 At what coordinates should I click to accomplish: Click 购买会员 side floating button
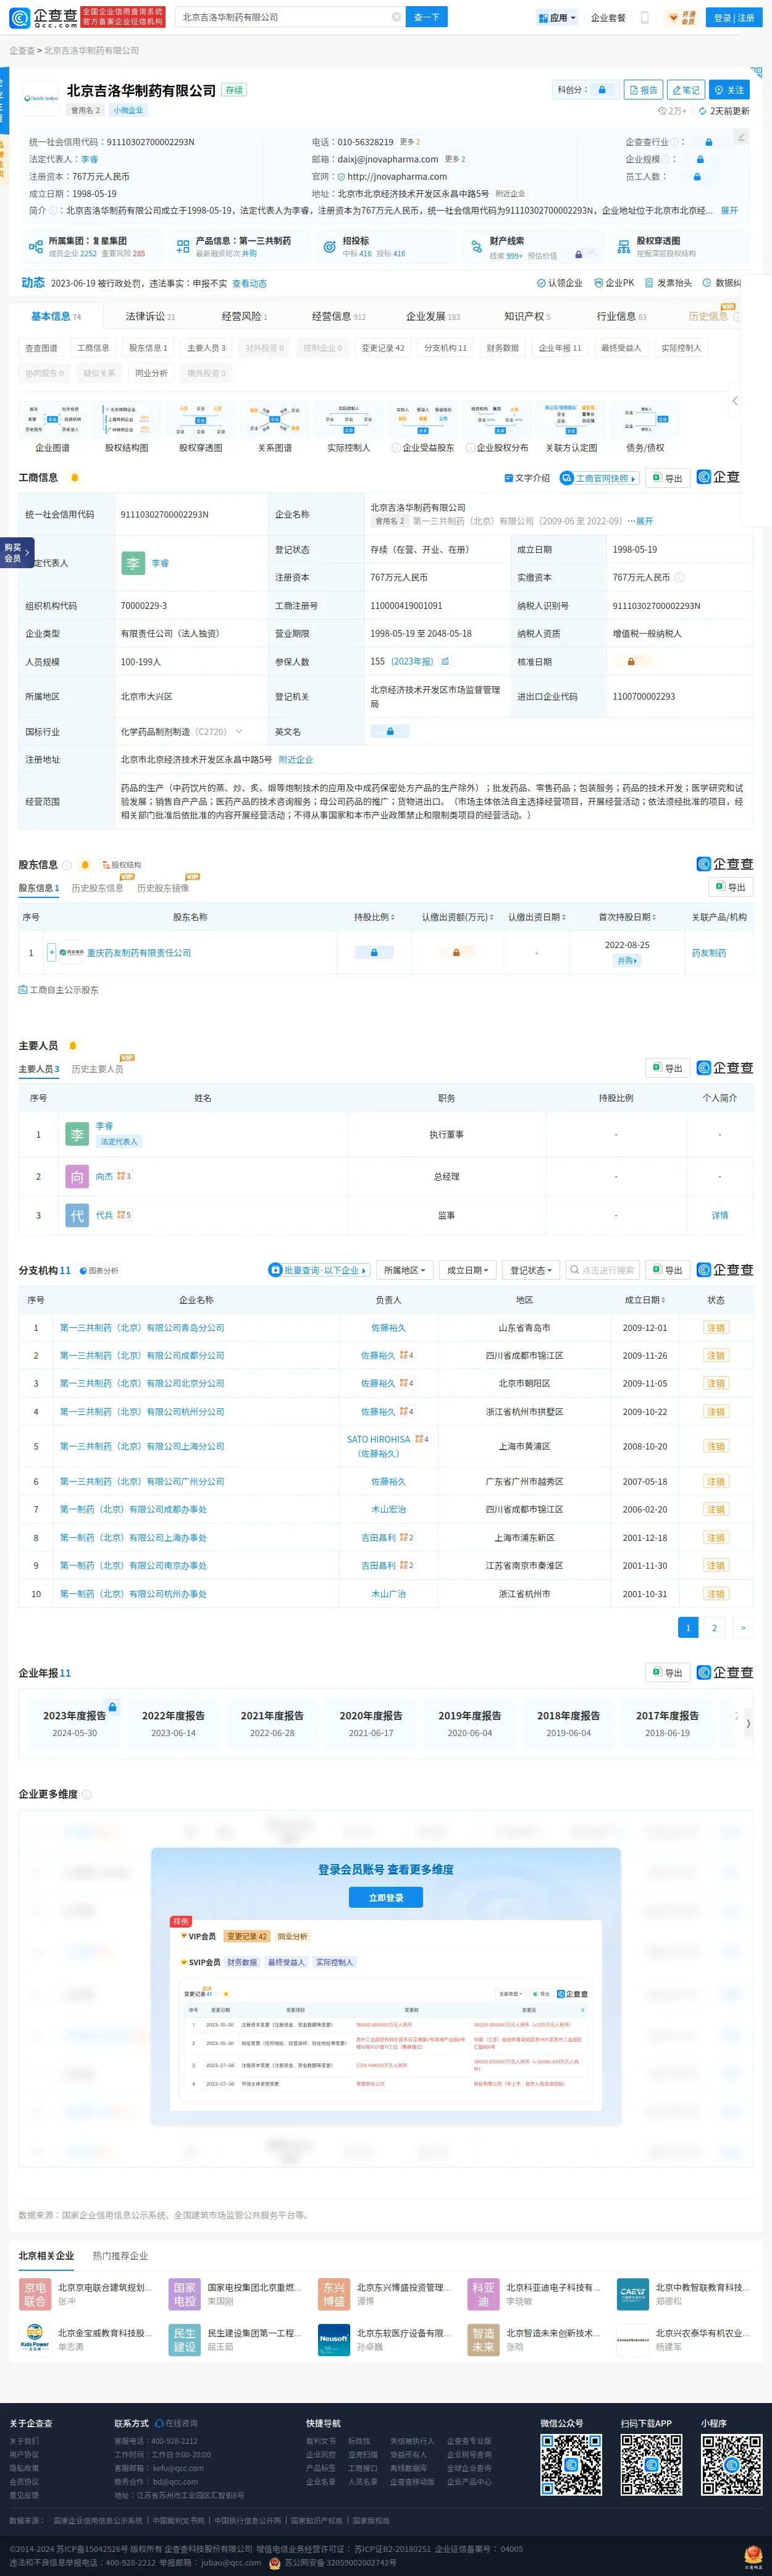(17, 552)
